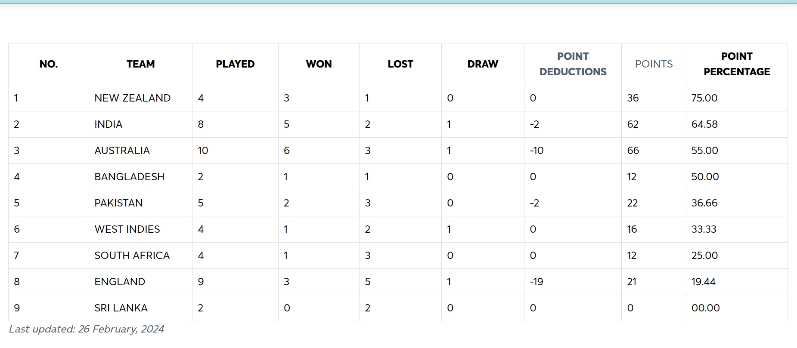The width and height of the screenshot is (797, 348).
Task: Select the DRAW column header
Action: click(x=483, y=64)
